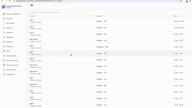192x108 pixels.
Task: Click the date 9 апр., 17:14
Action: (178, 60)
